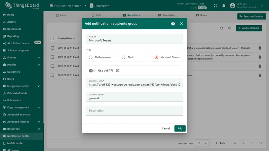269x151 pixels.
Task: Switch to the Sent tab
Action: [97, 15]
